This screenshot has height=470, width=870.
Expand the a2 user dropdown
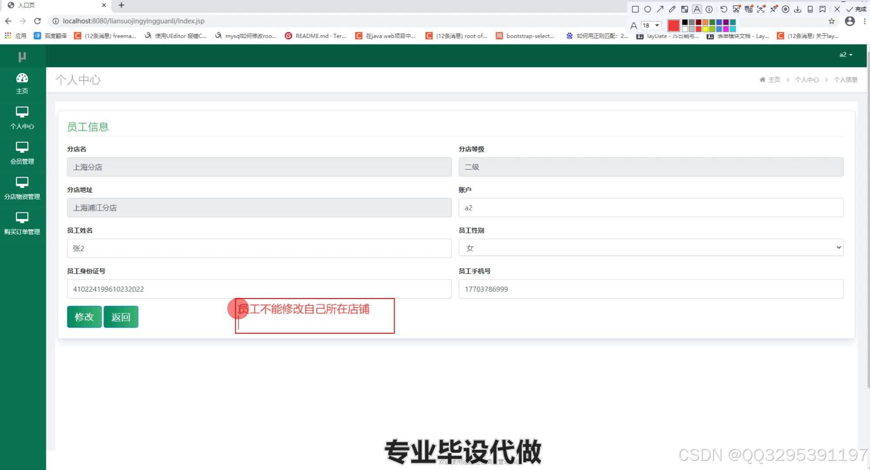846,55
